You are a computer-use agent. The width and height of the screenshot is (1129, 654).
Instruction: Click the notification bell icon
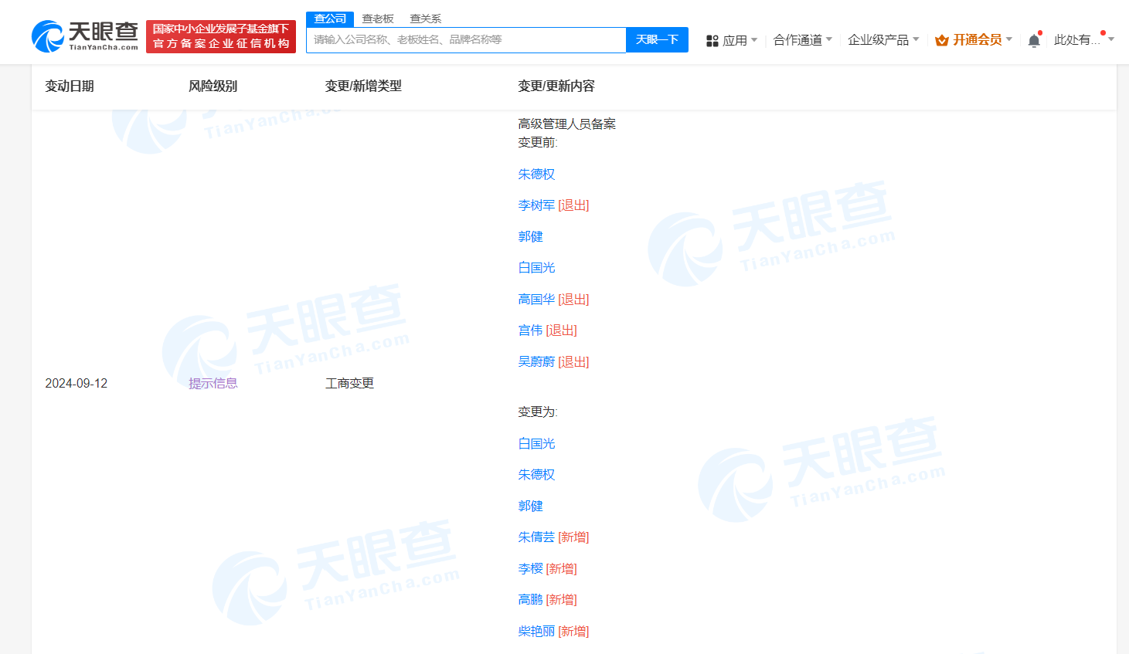point(1034,40)
